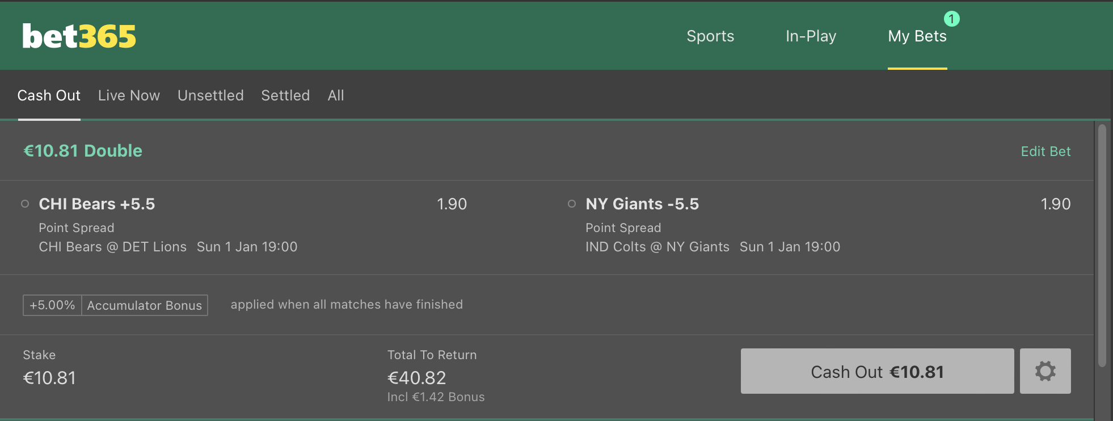Select the All bets tab
This screenshot has height=421, width=1113.
tap(336, 95)
